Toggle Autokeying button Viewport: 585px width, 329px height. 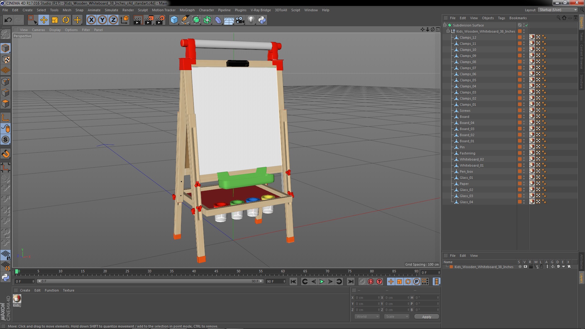pyautogui.click(x=370, y=282)
